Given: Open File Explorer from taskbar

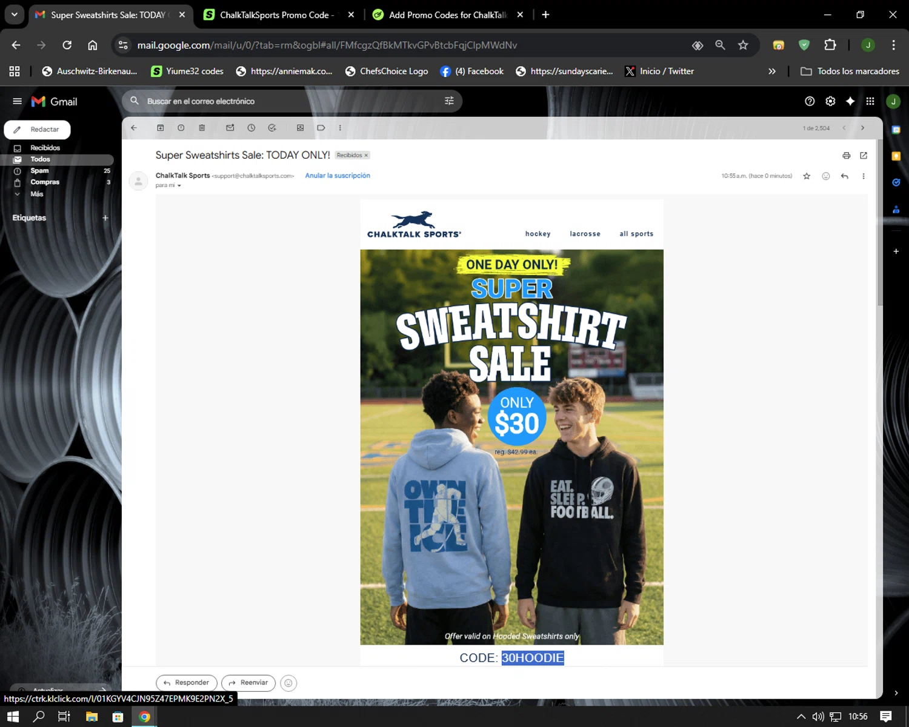Looking at the screenshot, I should click(92, 717).
